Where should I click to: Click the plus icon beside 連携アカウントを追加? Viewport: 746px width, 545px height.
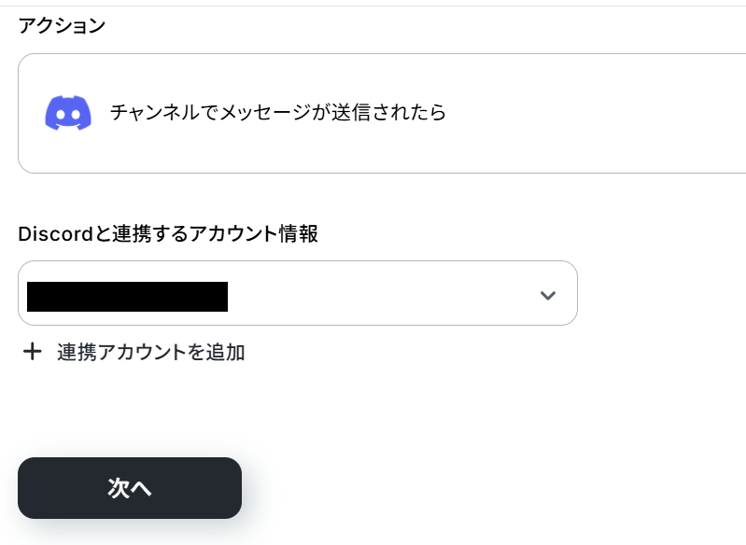(x=33, y=352)
